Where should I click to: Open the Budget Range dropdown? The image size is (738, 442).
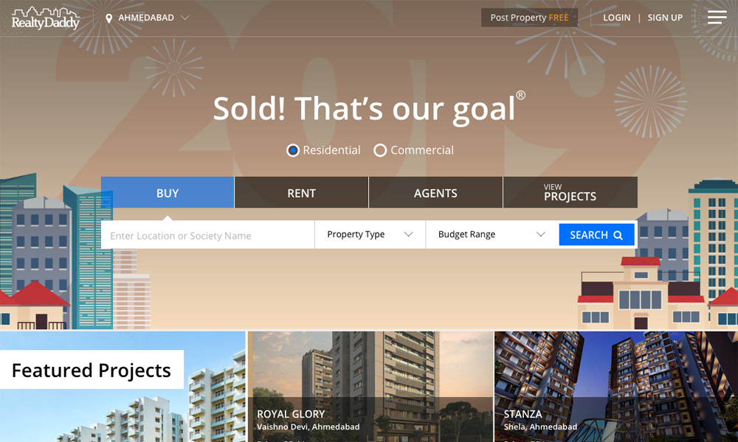pos(492,234)
